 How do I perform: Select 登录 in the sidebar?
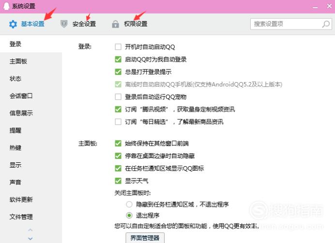click(x=31, y=44)
